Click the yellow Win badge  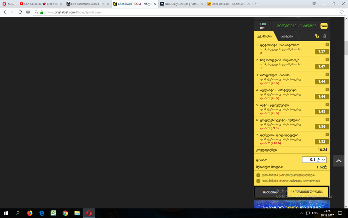click(324, 26)
